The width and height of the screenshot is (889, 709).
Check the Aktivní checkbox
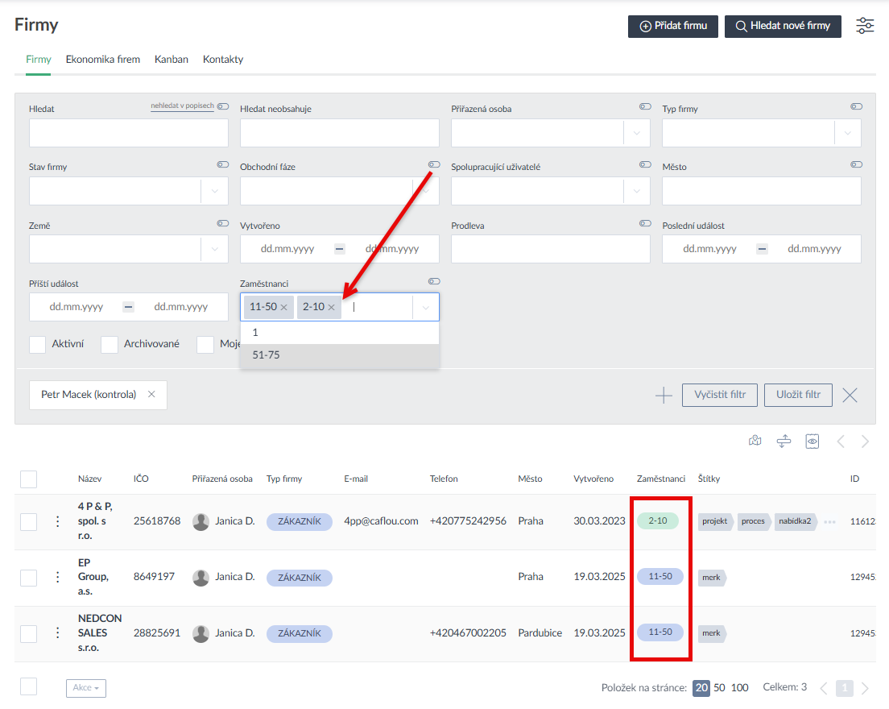click(x=37, y=344)
